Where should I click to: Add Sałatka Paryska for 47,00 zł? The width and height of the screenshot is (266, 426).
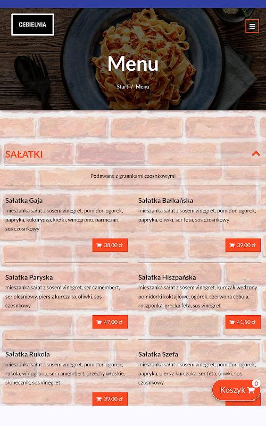click(x=110, y=322)
